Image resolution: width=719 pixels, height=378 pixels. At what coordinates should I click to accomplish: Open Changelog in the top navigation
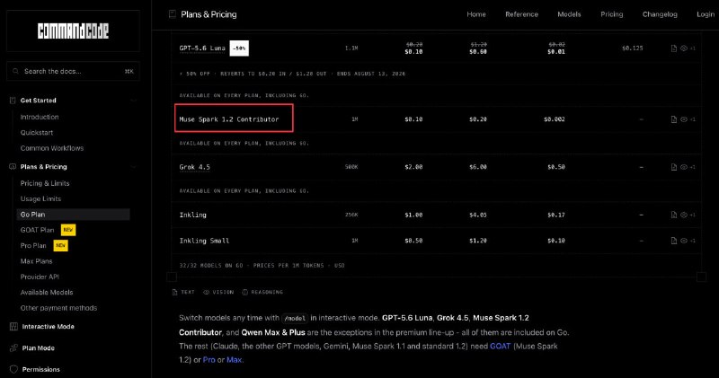[x=660, y=14]
